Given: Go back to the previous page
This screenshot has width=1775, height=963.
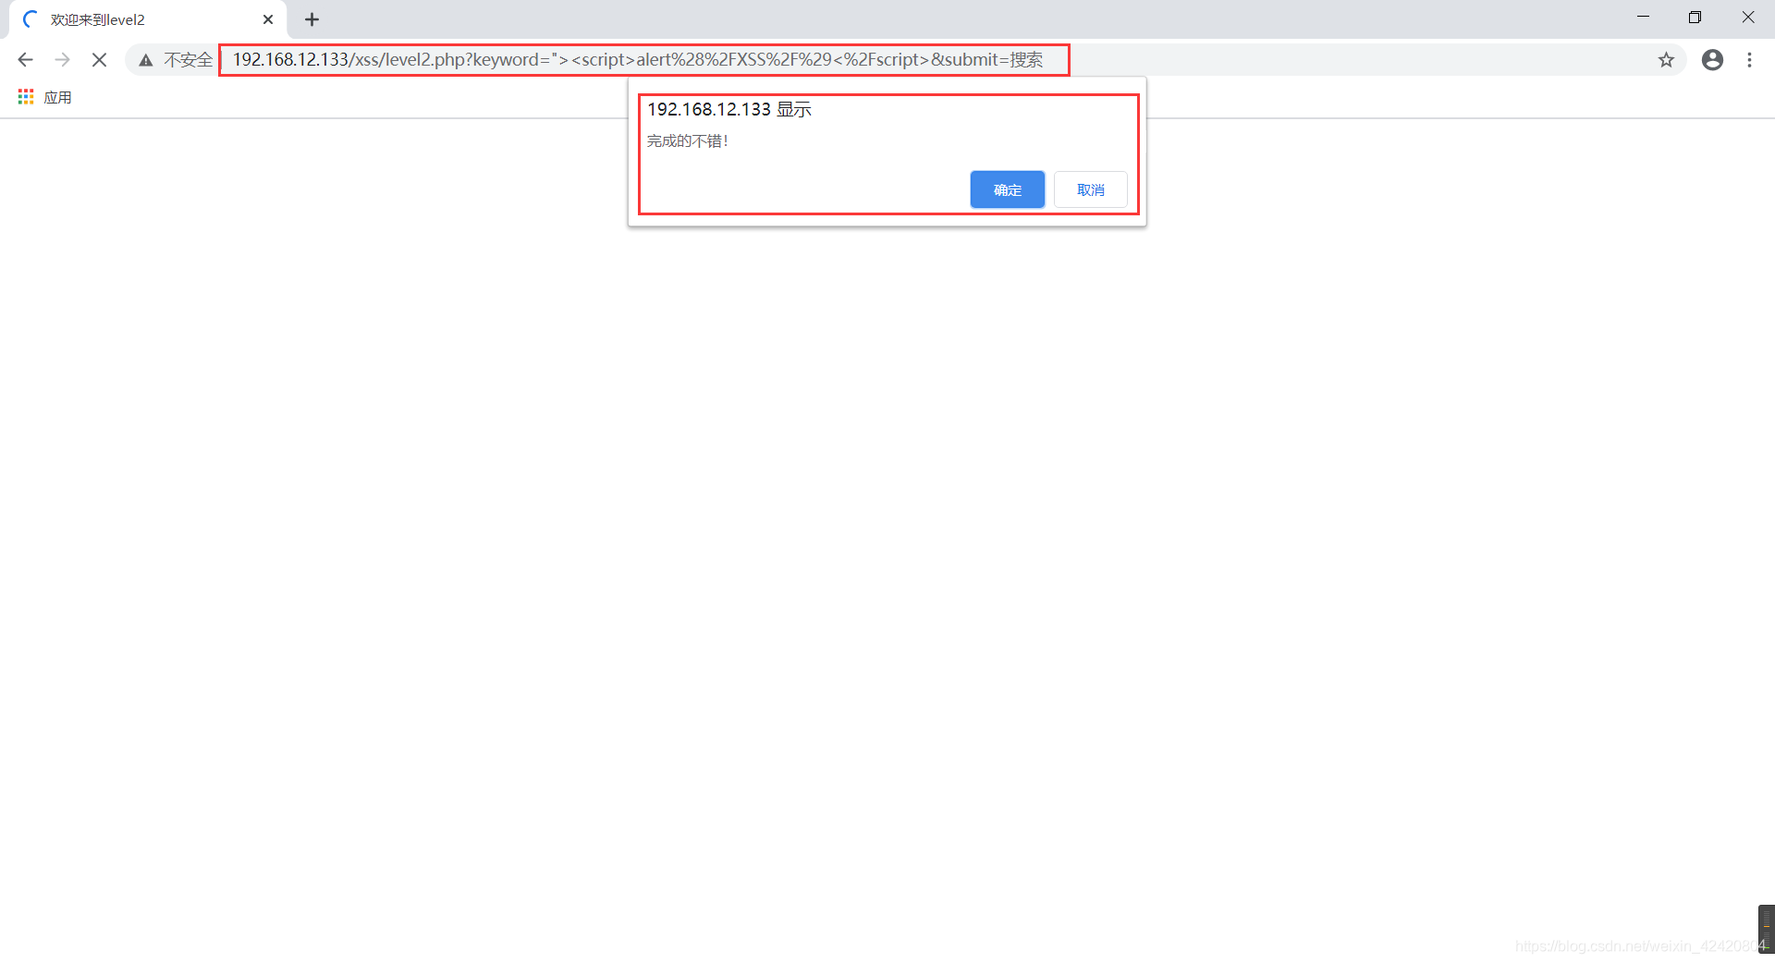Looking at the screenshot, I should tap(25, 60).
